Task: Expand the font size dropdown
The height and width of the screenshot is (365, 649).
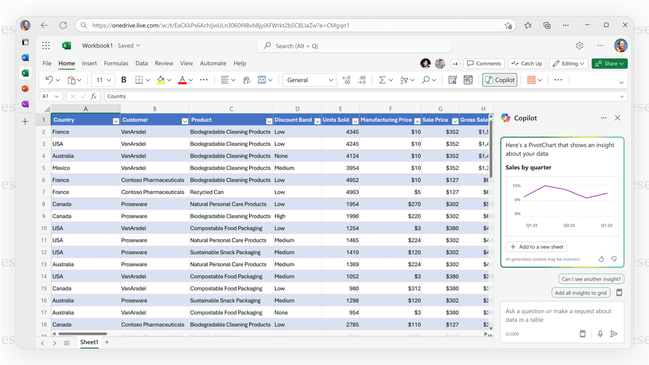Action: tap(109, 80)
